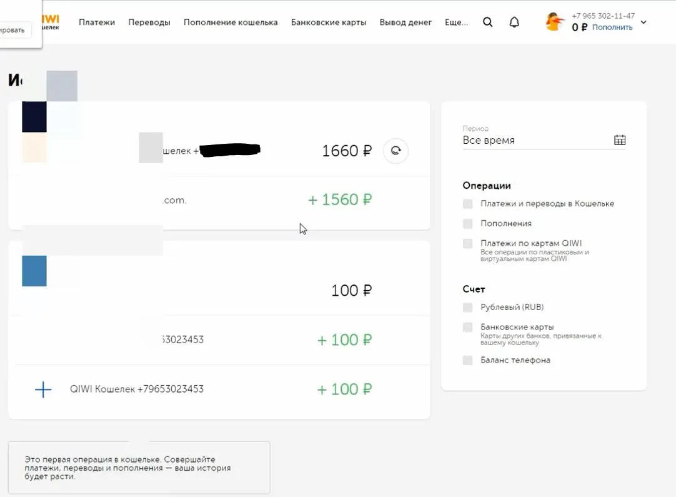Expand the Еще... menu

point(456,22)
